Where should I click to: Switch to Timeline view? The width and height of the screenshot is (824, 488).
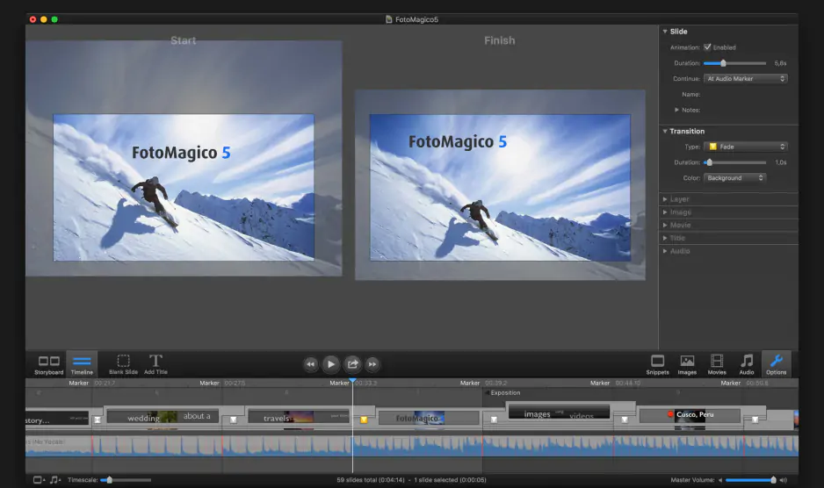pyautogui.click(x=82, y=363)
